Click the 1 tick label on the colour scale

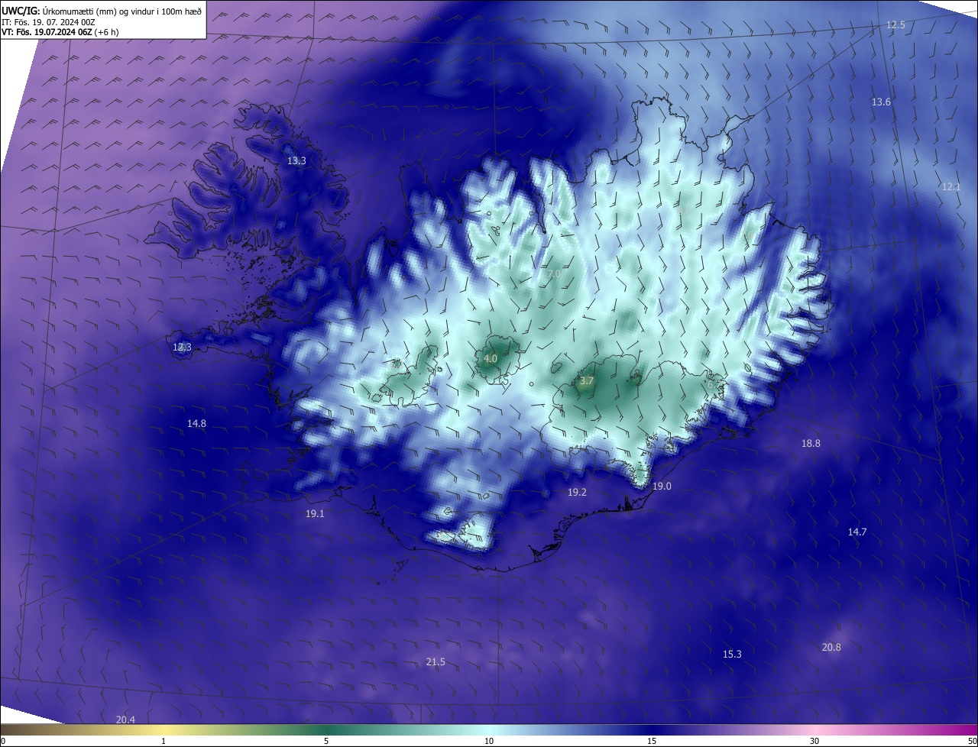(164, 741)
